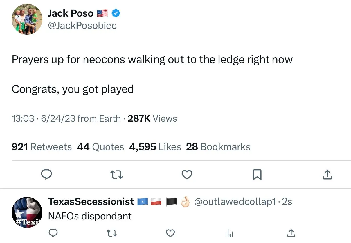Screen dimensions: 351x243
Task: View the 921 Retweets list
Action: coord(42,147)
